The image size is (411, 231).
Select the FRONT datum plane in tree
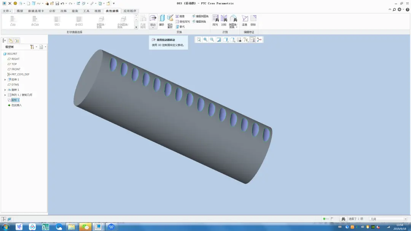tap(16, 69)
